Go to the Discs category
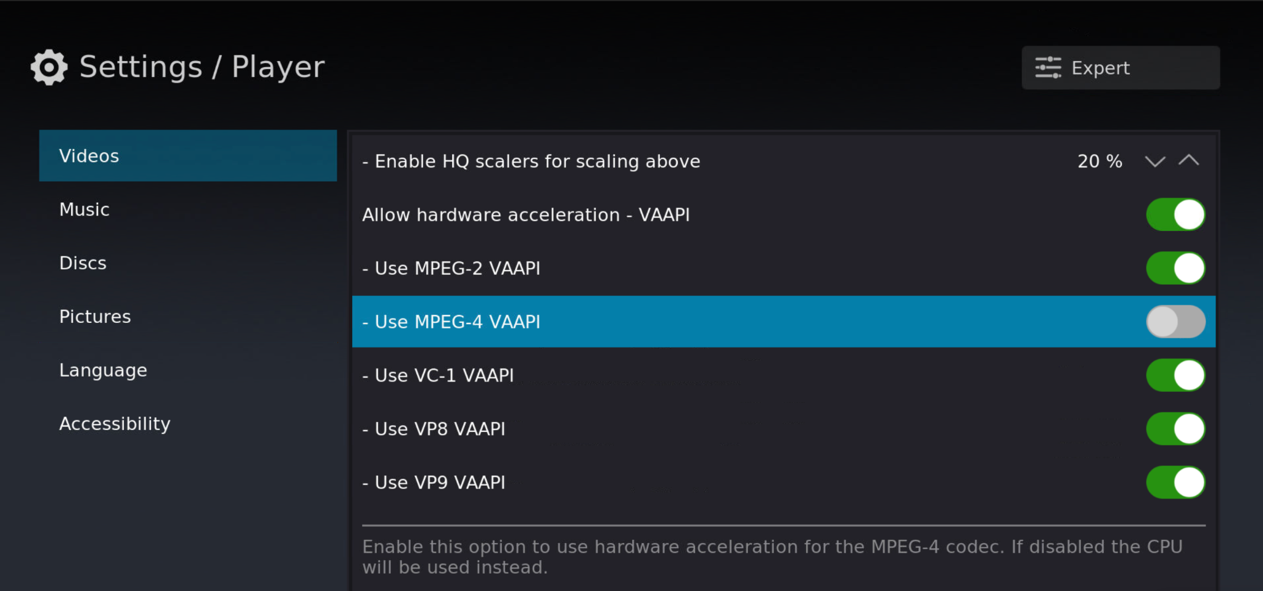1263x591 pixels. pos(83,263)
